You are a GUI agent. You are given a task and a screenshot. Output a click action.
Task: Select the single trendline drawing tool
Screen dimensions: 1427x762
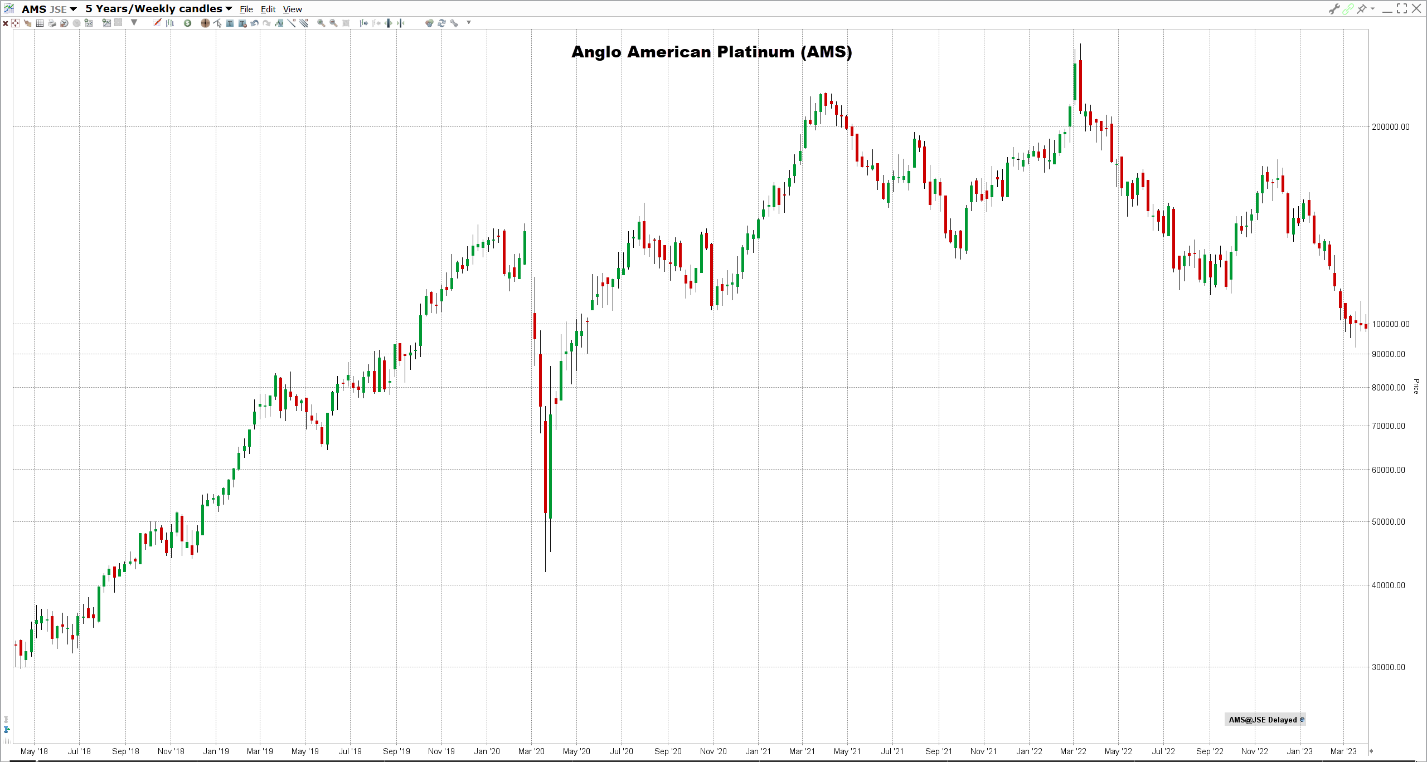coord(292,23)
